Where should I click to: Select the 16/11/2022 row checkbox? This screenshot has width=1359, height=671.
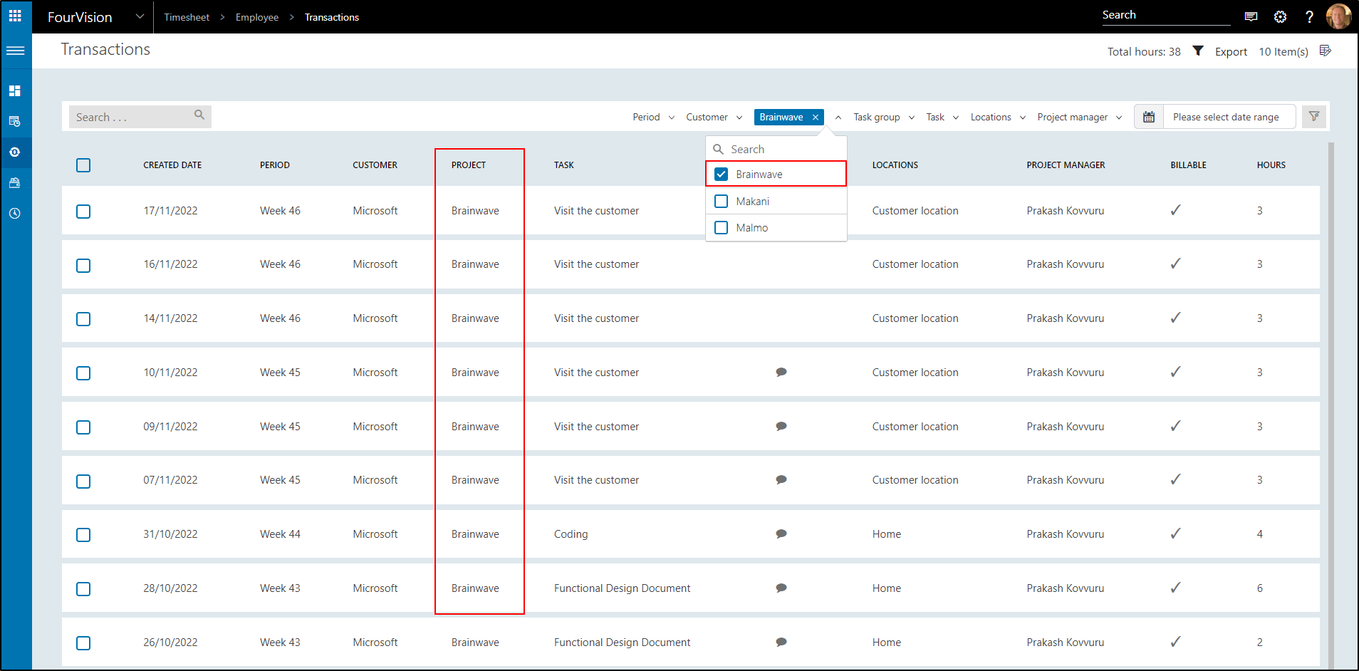[83, 266]
